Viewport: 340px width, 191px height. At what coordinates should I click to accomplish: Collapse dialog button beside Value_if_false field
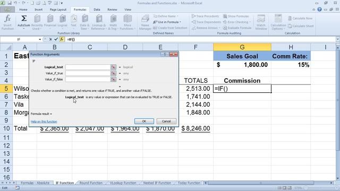pyautogui.click(x=113, y=80)
